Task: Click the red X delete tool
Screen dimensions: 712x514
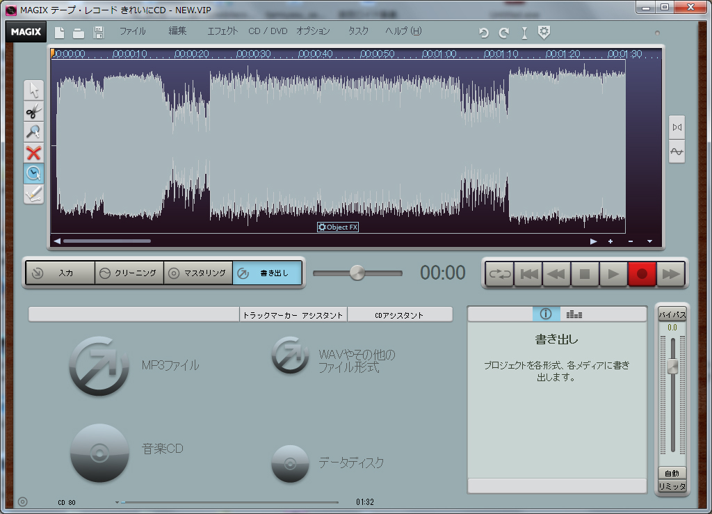Action: (x=33, y=153)
